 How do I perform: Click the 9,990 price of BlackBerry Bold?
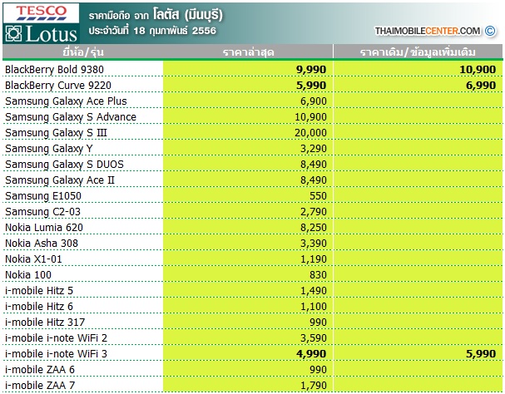tap(311, 70)
